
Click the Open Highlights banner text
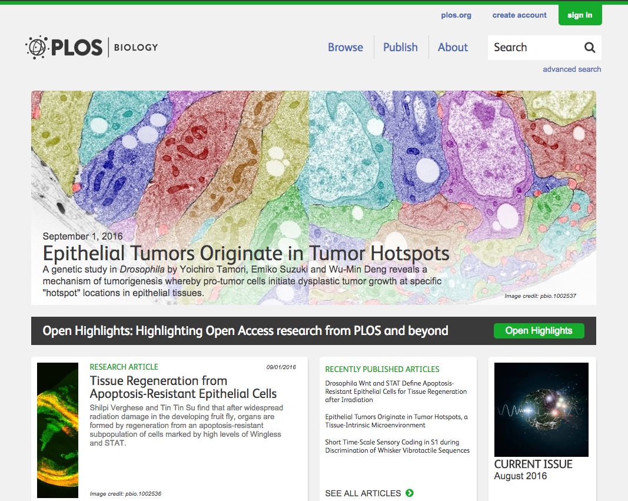245,331
